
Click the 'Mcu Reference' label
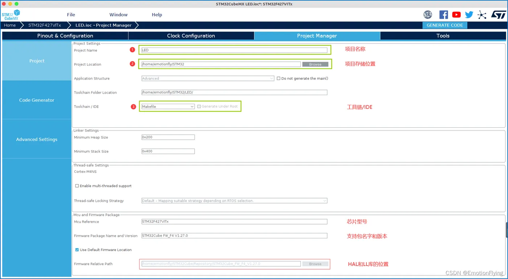pyautogui.click(x=86, y=222)
